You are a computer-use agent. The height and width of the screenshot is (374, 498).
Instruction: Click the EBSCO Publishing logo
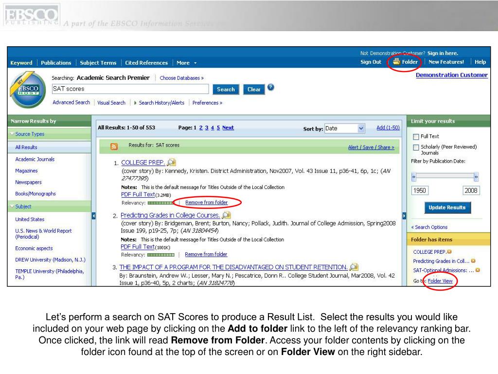coord(32,15)
